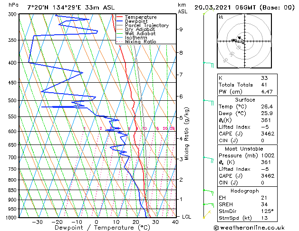
Task: Click the Most Unstable section heading
Action: click(x=244, y=149)
